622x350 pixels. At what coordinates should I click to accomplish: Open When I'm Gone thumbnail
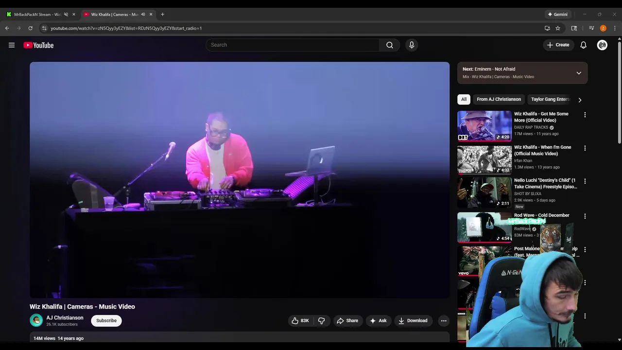(x=484, y=159)
